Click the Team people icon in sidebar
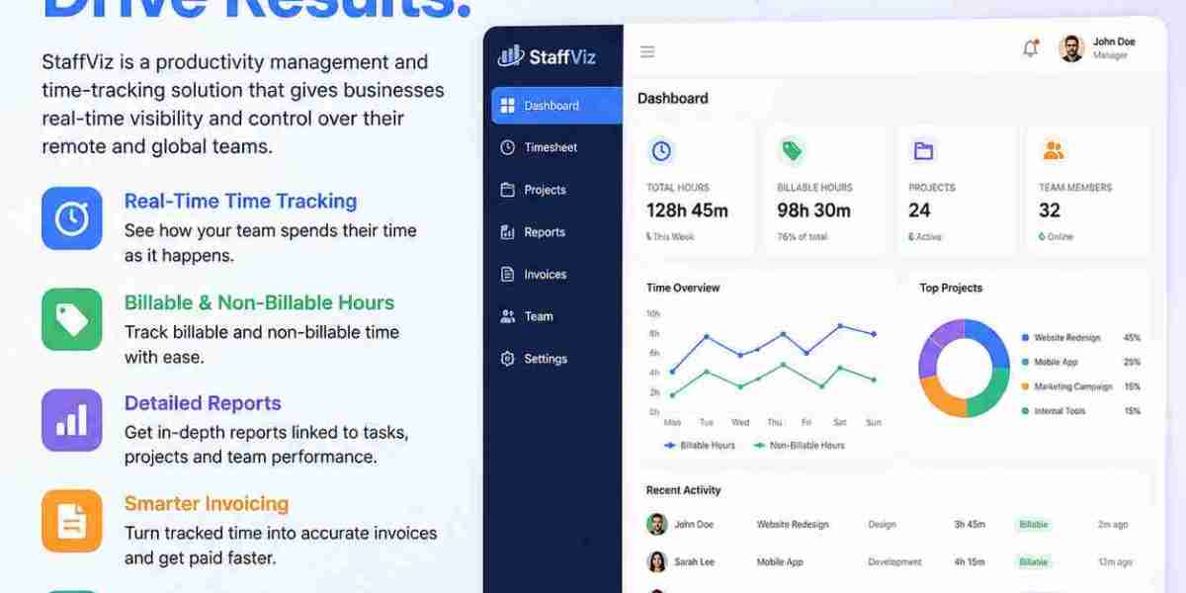Screen dimensions: 1186x593 pyautogui.click(x=508, y=316)
